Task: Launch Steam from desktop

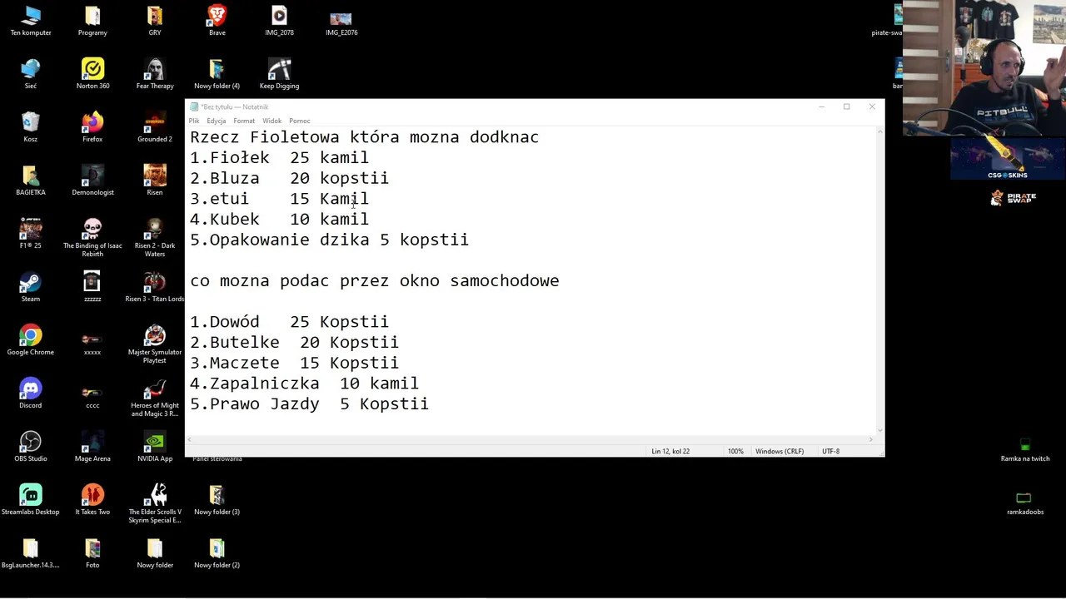Action: click(x=31, y=287)
